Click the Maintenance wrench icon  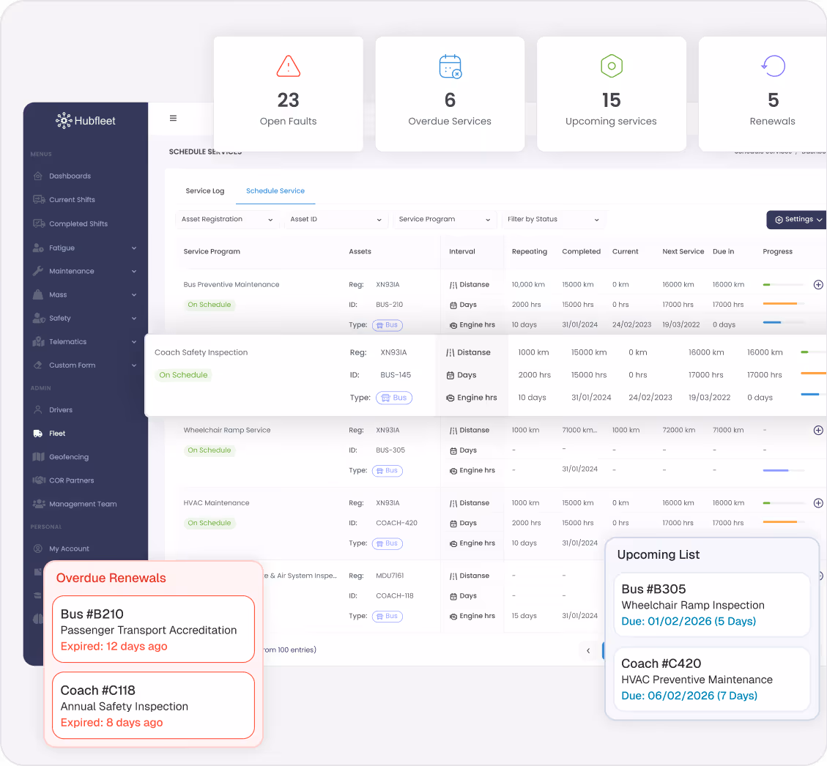38,271
